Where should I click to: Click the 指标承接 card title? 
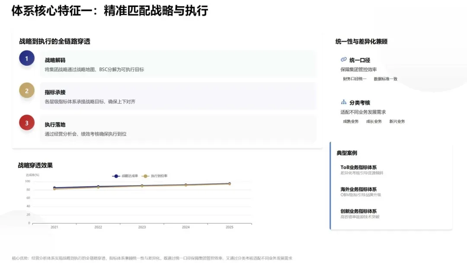(55, 92)
